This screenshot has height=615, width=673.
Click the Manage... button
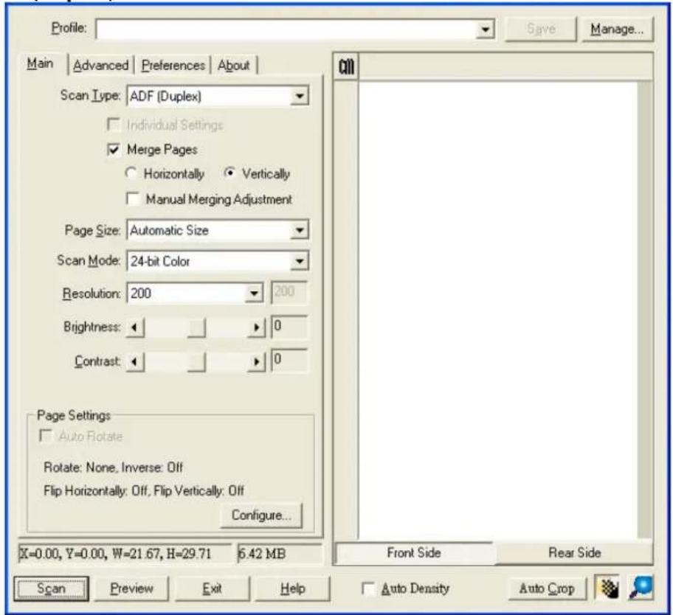[x=617, y=29]
